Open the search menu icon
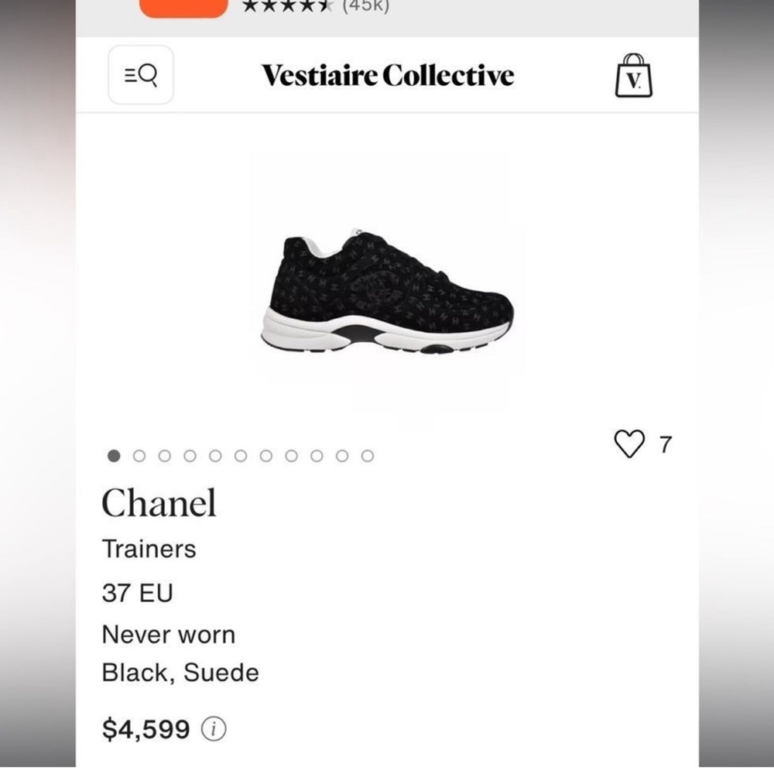Screen dimensions: 774x774 coord(141,74)
